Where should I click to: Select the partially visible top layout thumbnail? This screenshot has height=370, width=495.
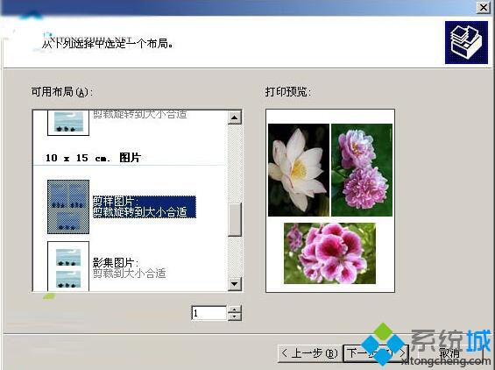pyautogui.click(x=68, y=123)
